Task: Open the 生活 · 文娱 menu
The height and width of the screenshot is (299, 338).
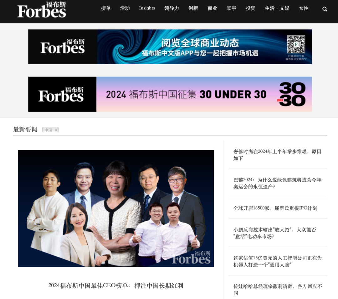Action: pyautogui.click(x=277, y=8)
